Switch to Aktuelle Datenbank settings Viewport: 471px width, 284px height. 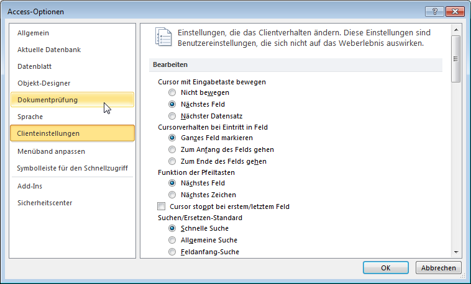(49, 50)
